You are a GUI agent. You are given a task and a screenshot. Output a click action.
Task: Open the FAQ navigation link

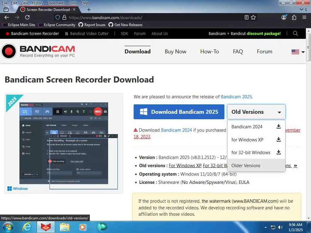pyautogui.click(x=238, y=52)
